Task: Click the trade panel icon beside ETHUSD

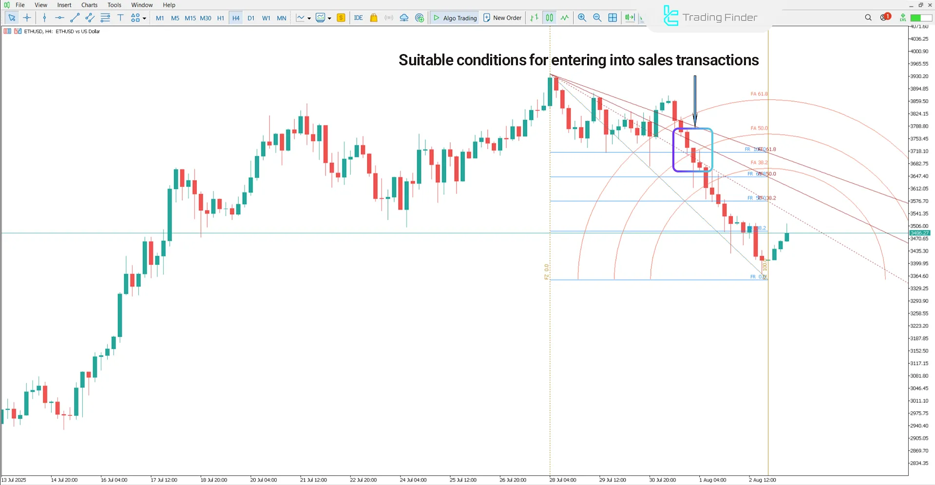Action: click(x=18, y=31)
